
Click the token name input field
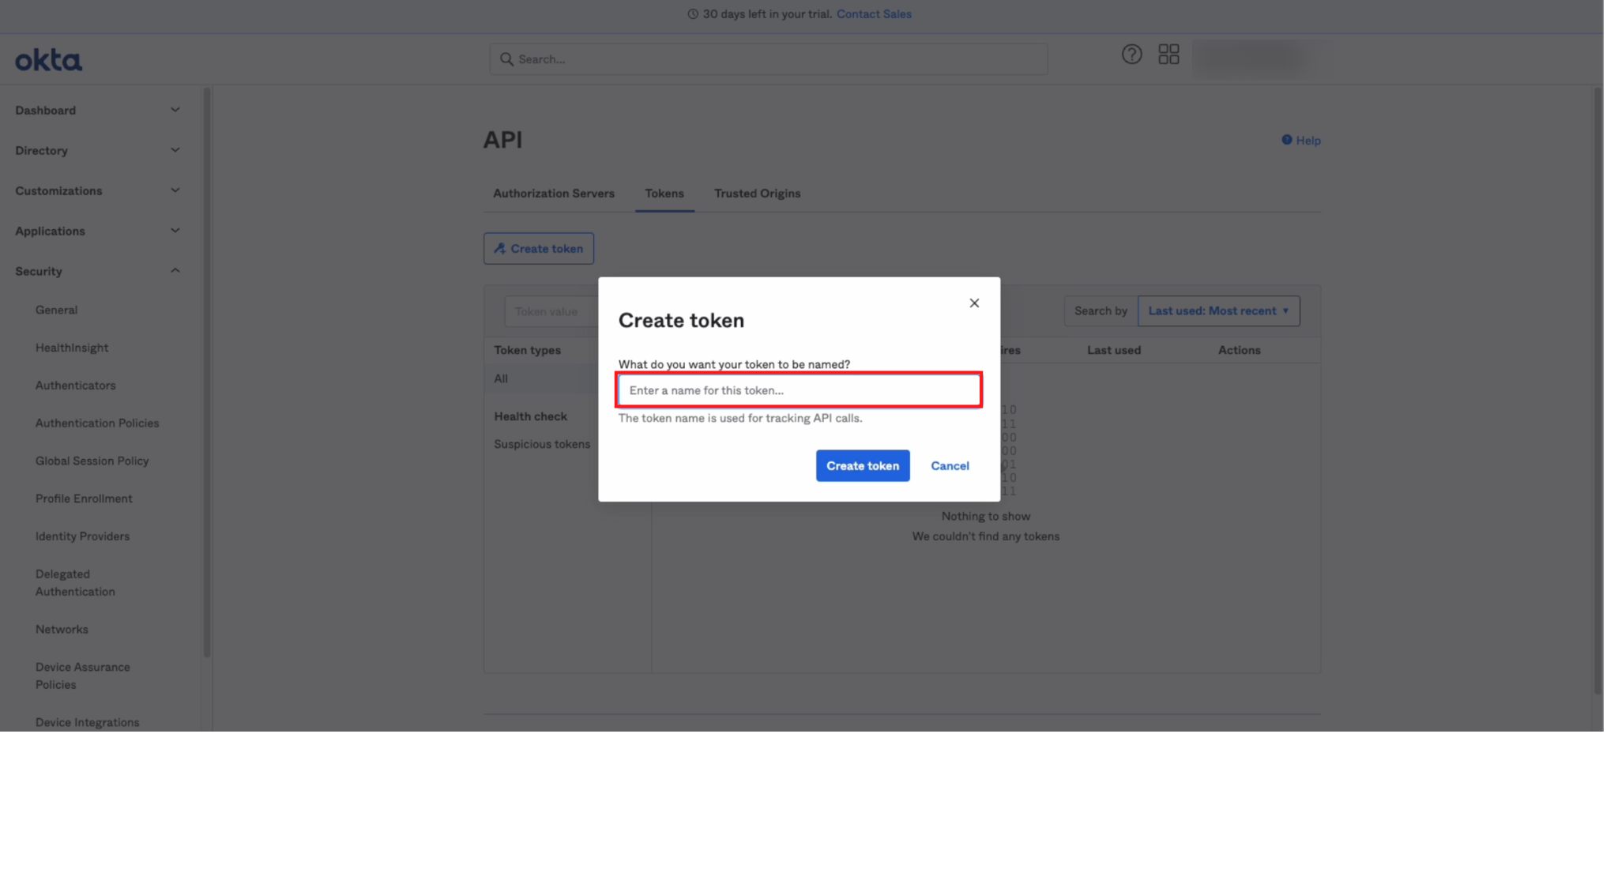point(798,390)
